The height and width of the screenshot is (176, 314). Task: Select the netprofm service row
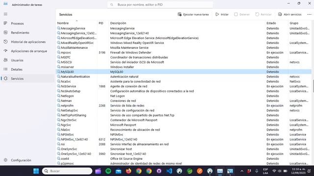pyautogui.click(x=183, y=106)
